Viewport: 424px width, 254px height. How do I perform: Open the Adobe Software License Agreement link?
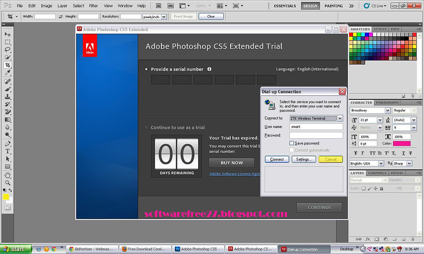click(x=234, y=174)
